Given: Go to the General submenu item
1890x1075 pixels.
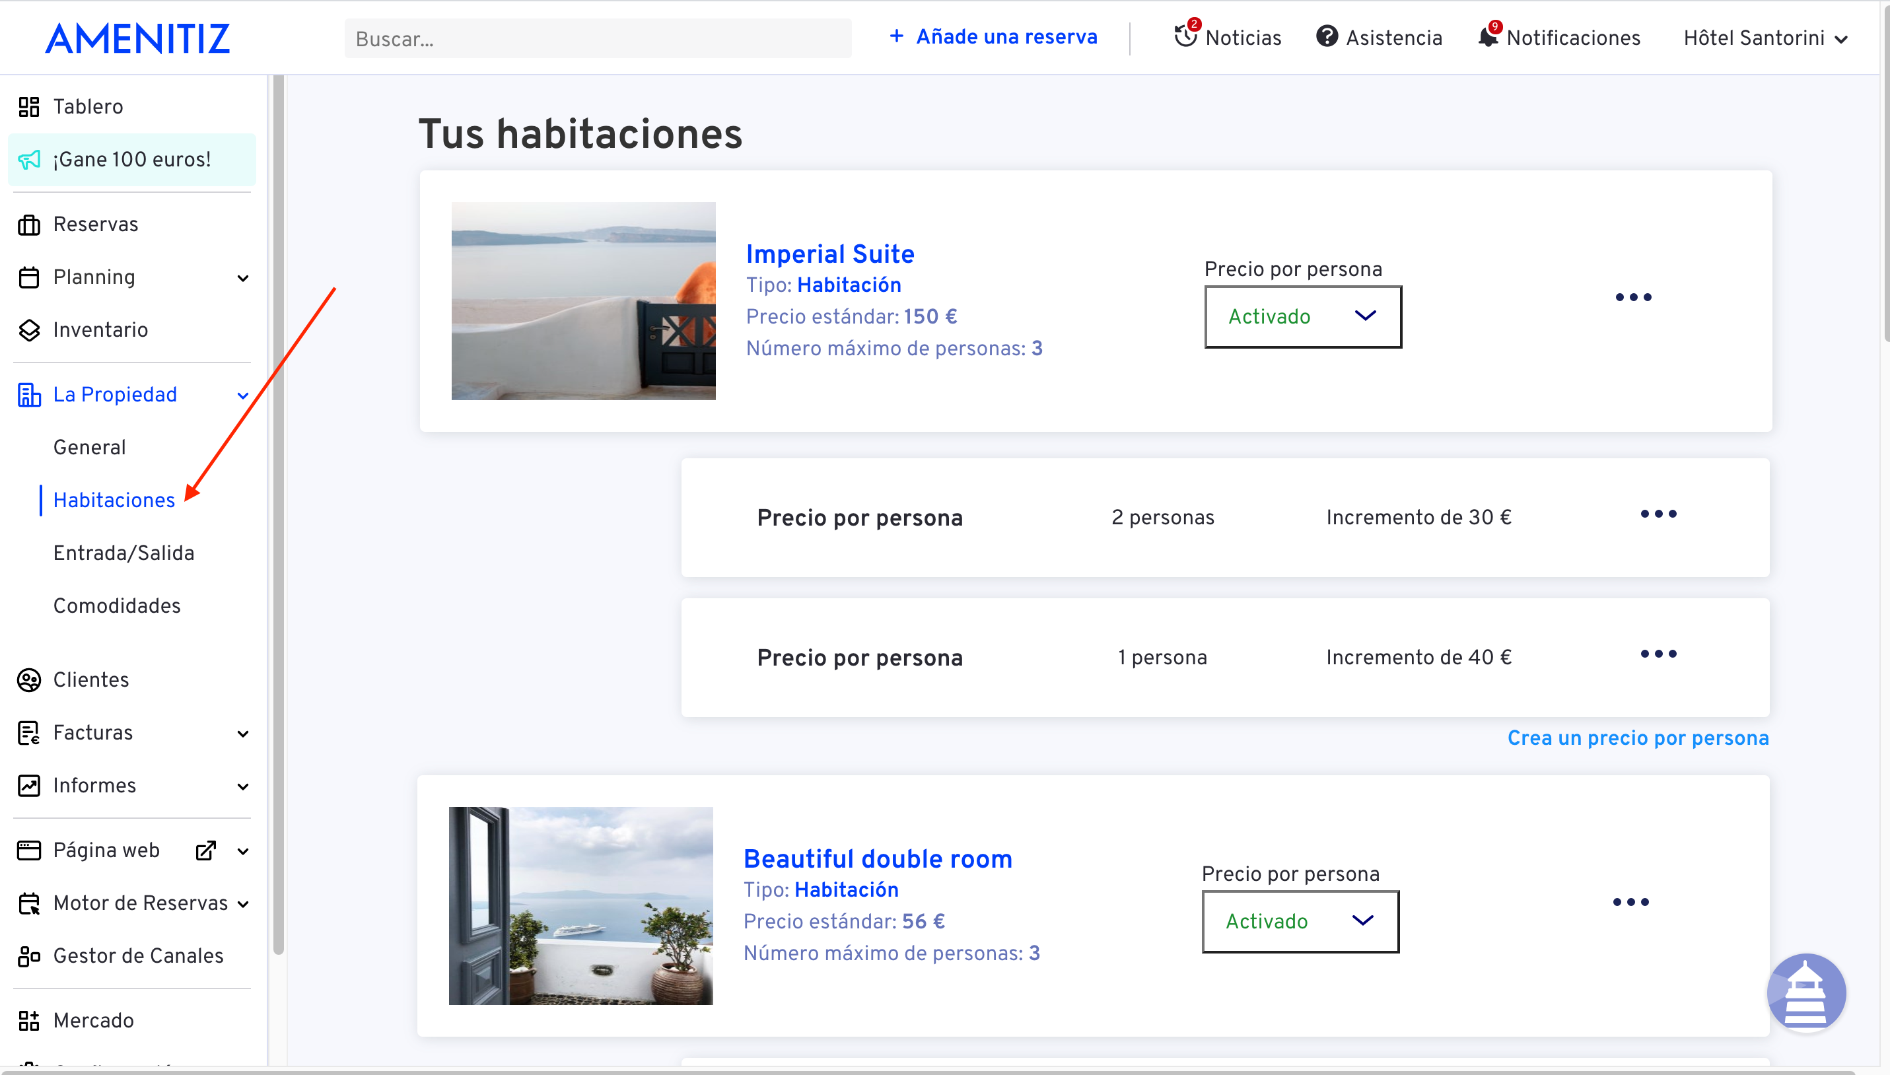Looking at the screenshot, I should point(89,448).
